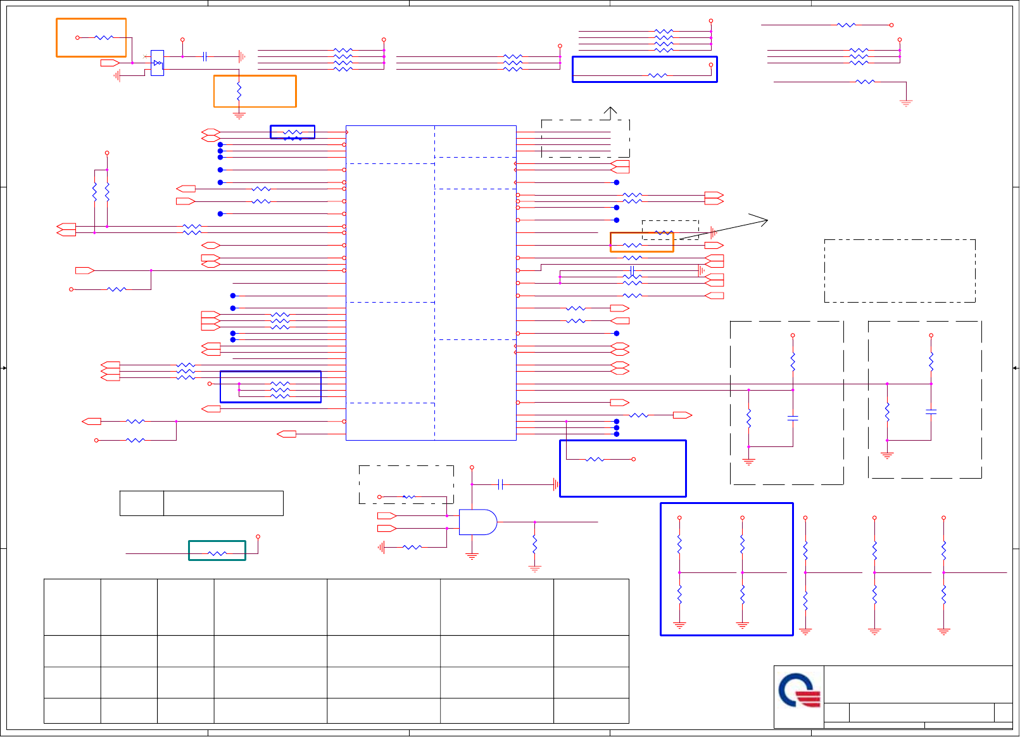Viewport: 1020px width, 737px height.
Task: Select the large central IC block
Action: (431, 282)
